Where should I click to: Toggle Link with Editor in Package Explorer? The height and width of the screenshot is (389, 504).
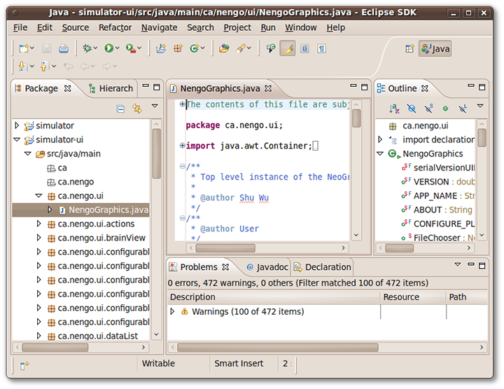137,109
